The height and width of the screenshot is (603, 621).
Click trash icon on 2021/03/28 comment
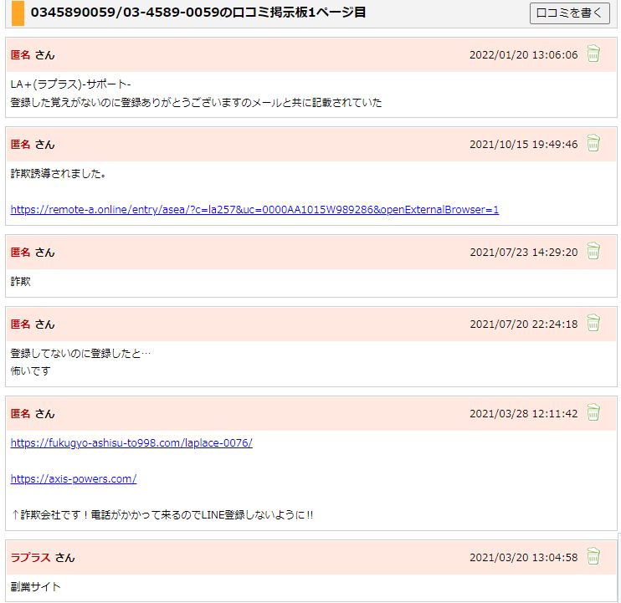[593, 413]
